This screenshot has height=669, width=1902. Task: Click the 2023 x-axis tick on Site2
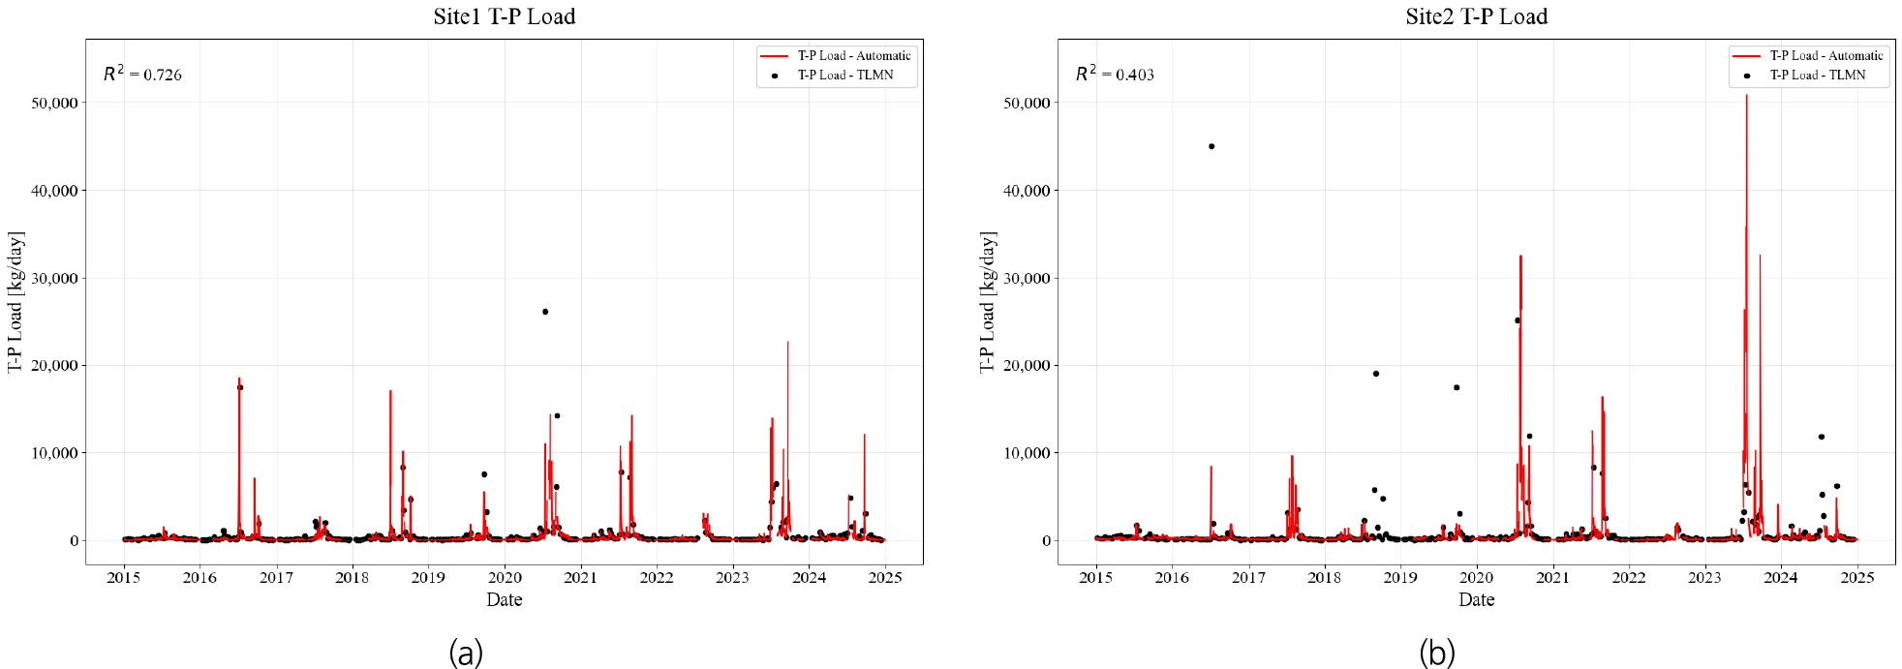[x=1704, y=578]
